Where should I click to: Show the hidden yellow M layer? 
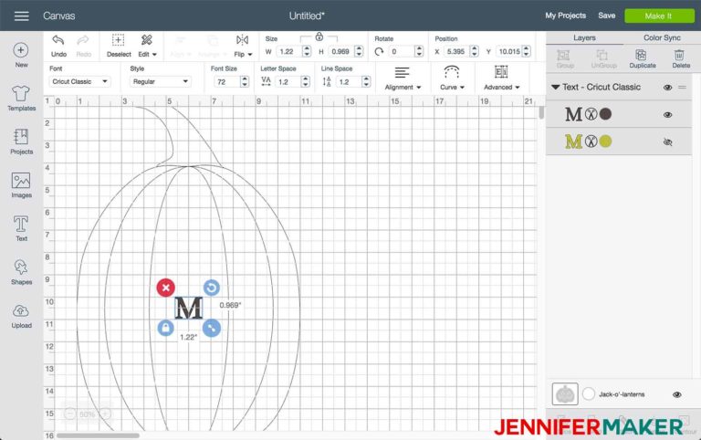pyautogui.click(x=667, y=142)
